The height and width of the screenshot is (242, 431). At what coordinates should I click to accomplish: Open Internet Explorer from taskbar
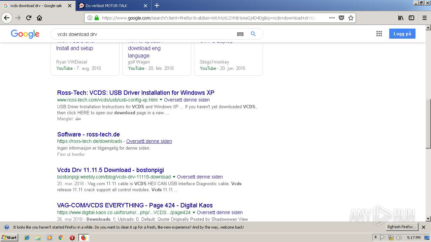pos(27,238)
